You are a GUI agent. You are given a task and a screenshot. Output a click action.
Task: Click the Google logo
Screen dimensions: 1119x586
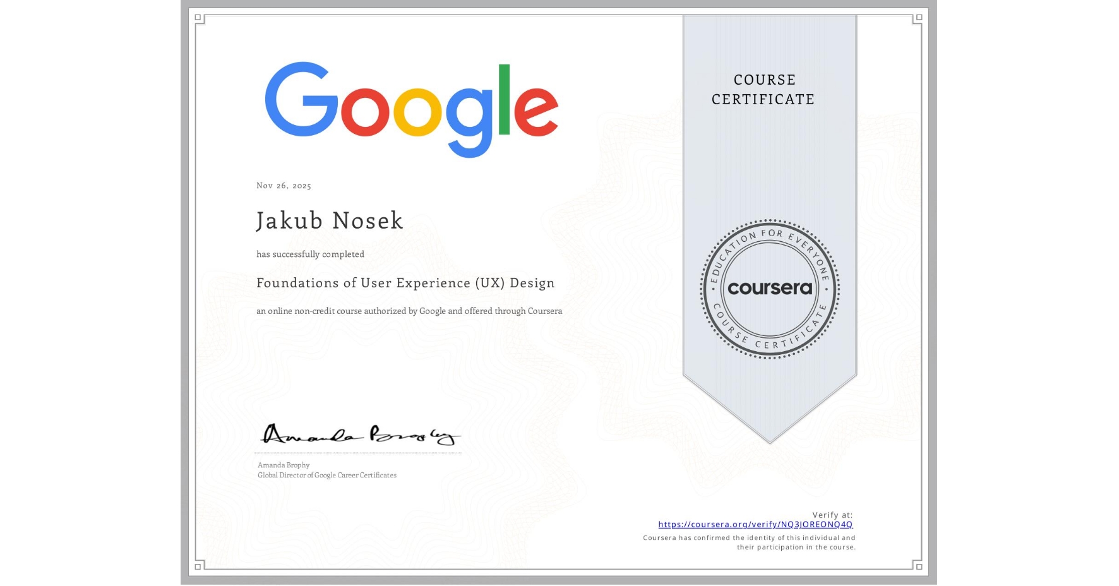point(410,107)
